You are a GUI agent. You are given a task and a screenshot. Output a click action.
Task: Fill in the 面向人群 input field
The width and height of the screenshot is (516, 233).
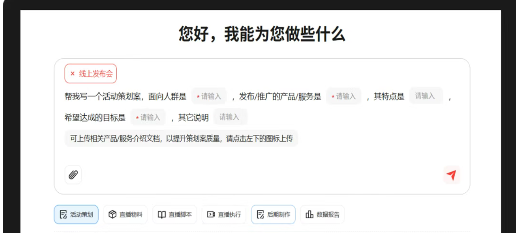[209, 96]
